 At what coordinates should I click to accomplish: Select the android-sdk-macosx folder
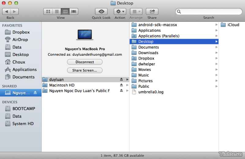point(174,25)
